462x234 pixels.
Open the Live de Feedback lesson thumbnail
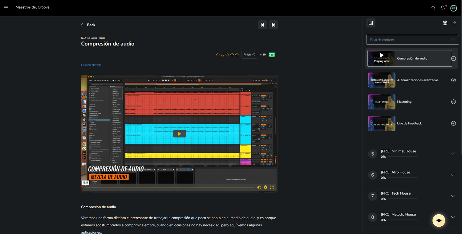tap(382, 123)
